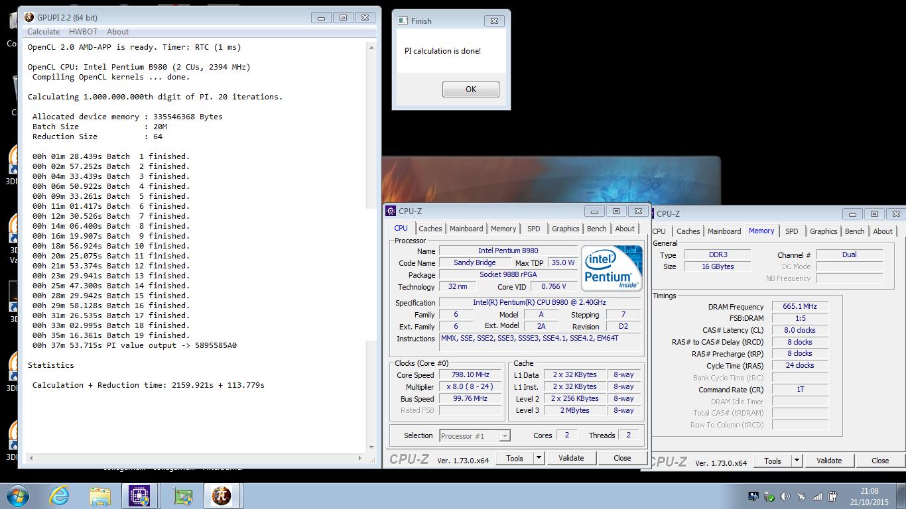Image resolution: width=906 pixels, height=509 pixels.
Task: Open the HWBOT menu in GPUPI
Action: coord(83,32)
